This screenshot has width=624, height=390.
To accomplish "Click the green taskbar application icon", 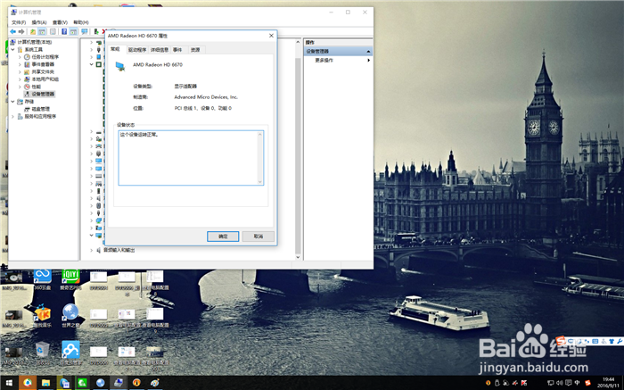I will tap(82, 383).
